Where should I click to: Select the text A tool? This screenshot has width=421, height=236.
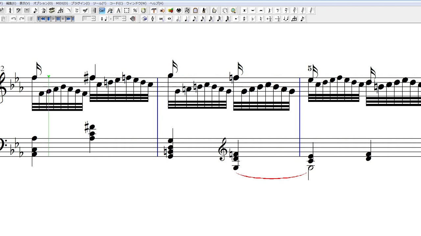pos(118,10)
